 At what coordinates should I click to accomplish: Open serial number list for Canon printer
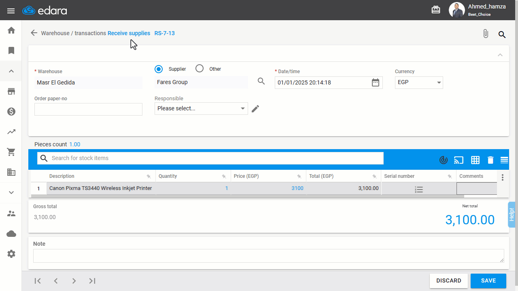coord(419,189)
